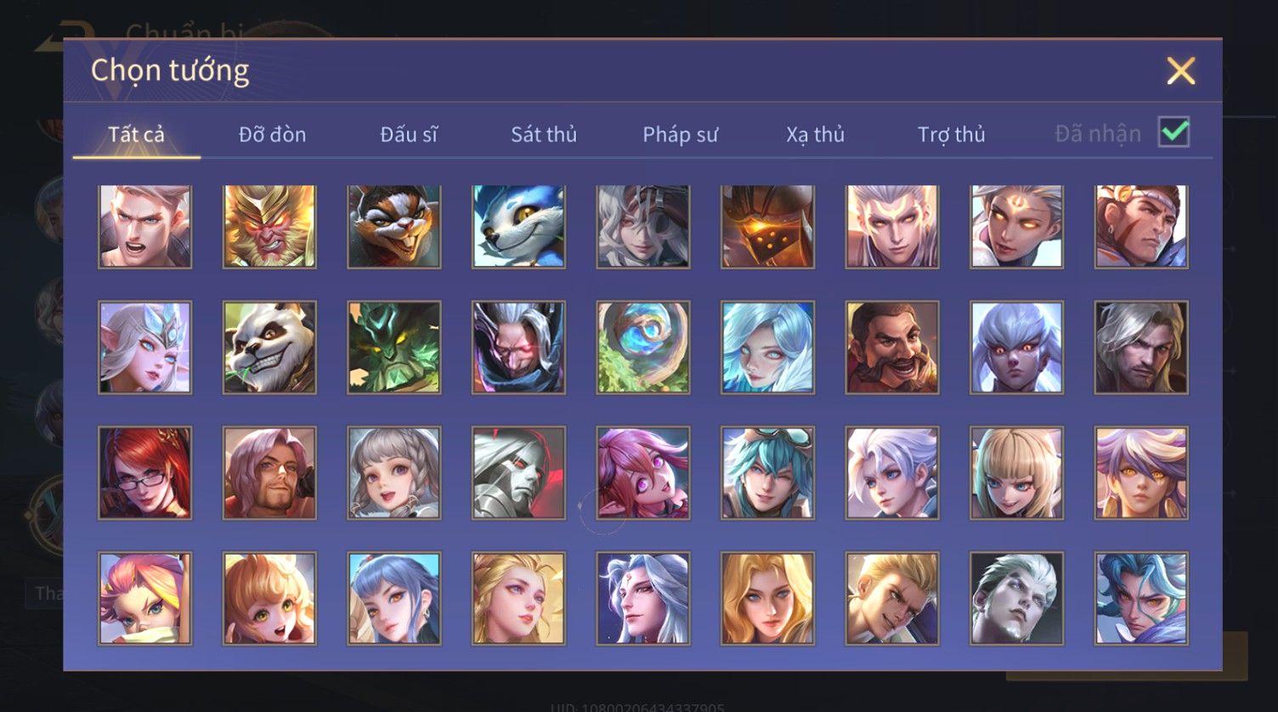Image resolution: width=1278 pixels, height=712 pixels.
Task: Close the Chọn tướng dialog
Action: click(x=1180, y=71)
